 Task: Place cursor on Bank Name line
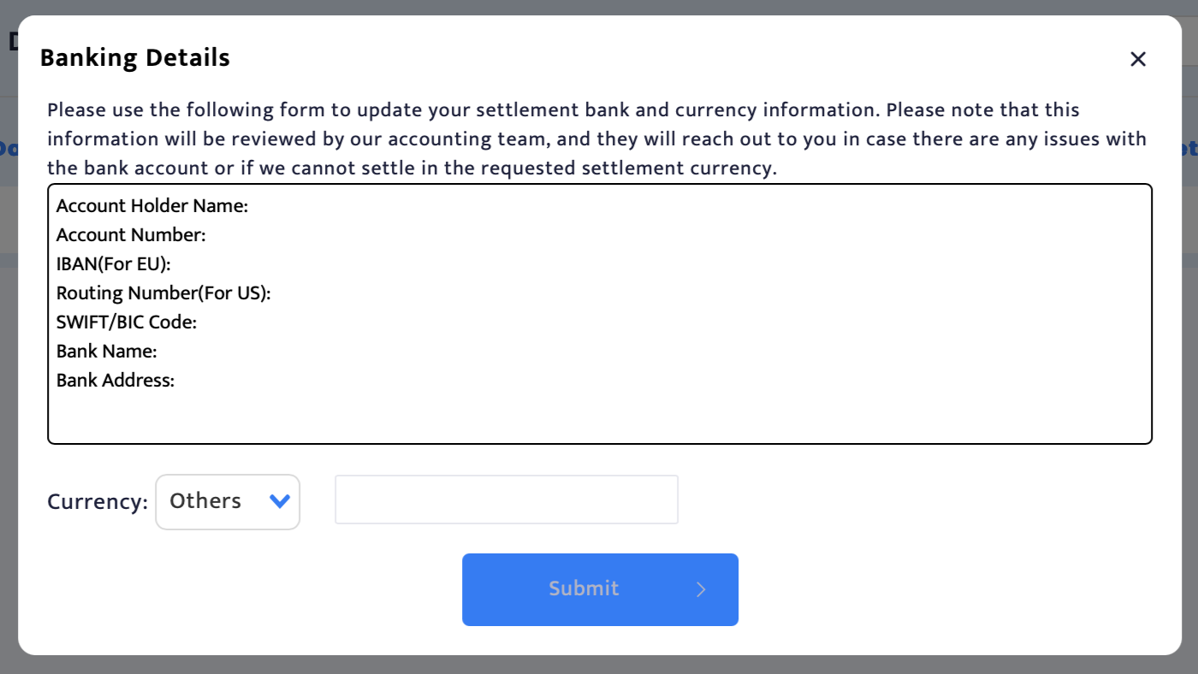coord(107,352)
